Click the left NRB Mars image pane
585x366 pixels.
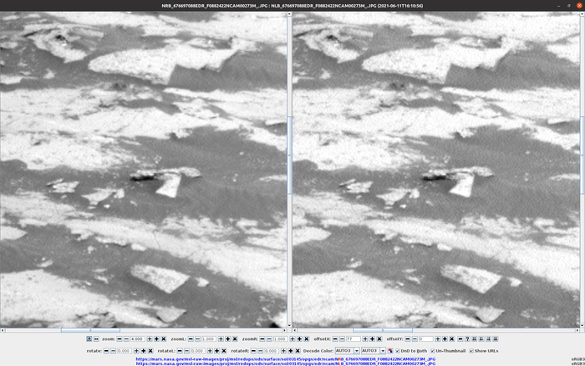click(x=144, y=170)
